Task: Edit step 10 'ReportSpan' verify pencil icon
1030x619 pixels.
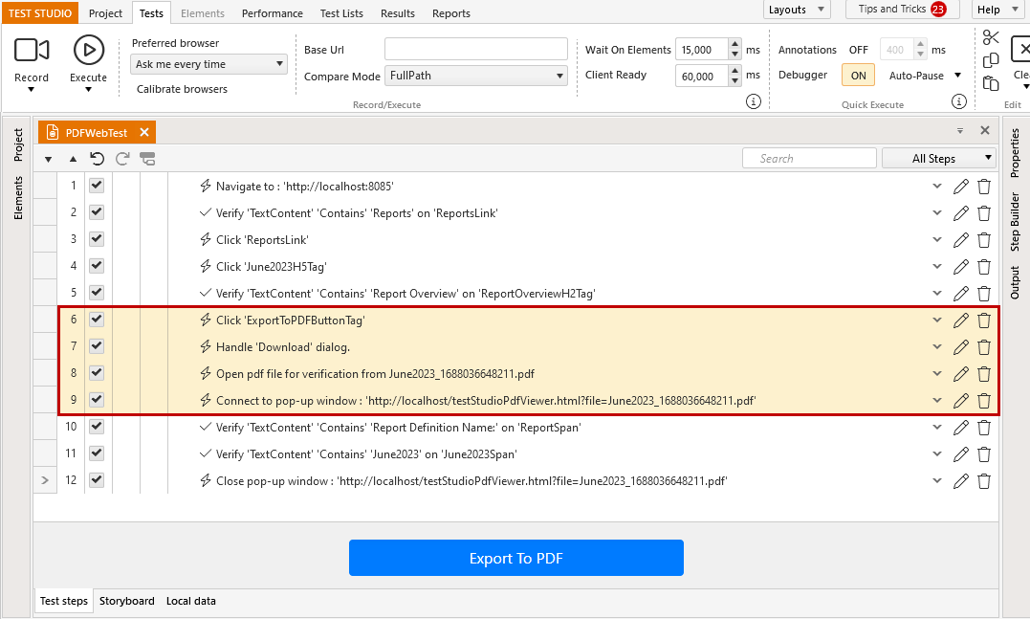Action: point(960,427)
